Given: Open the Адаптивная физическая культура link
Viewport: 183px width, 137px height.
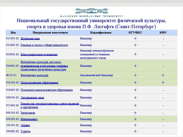Looking at the screenshot, I should point(44,66).
